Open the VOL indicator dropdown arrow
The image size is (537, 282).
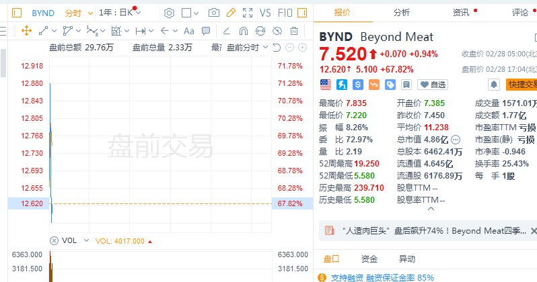[86, 240]
